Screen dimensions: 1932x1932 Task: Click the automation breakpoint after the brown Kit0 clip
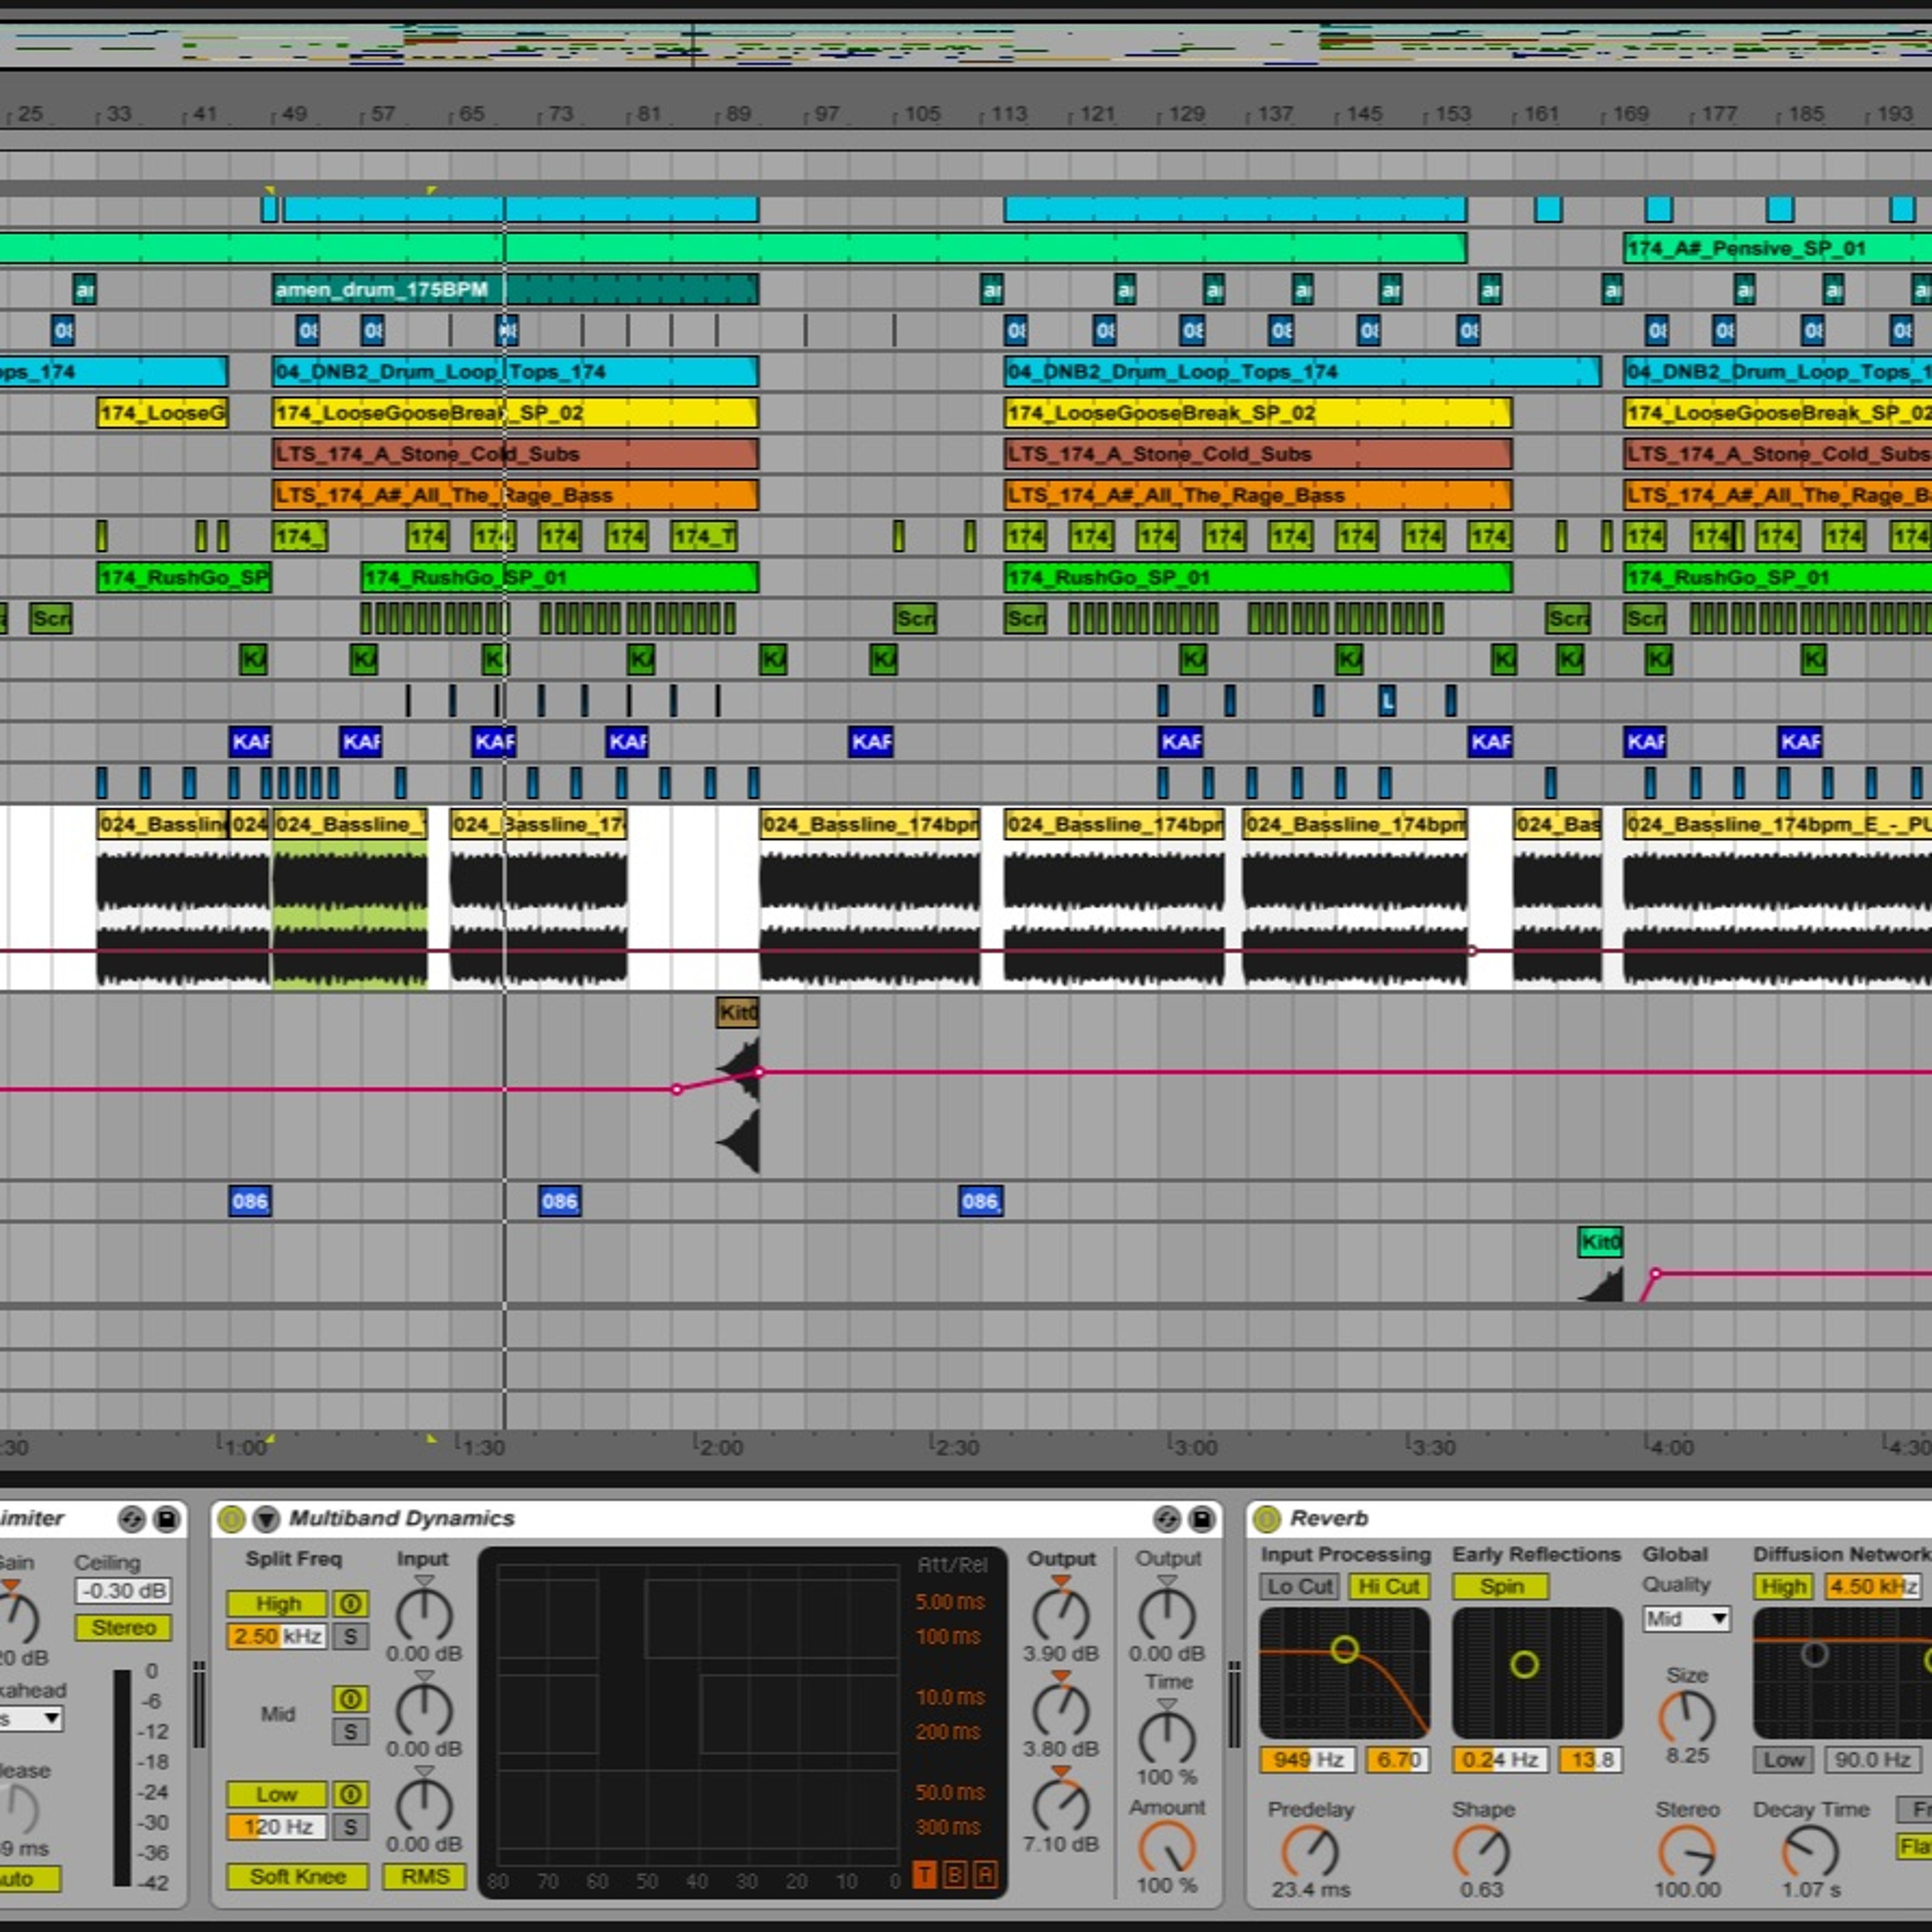click(759, 1072)
